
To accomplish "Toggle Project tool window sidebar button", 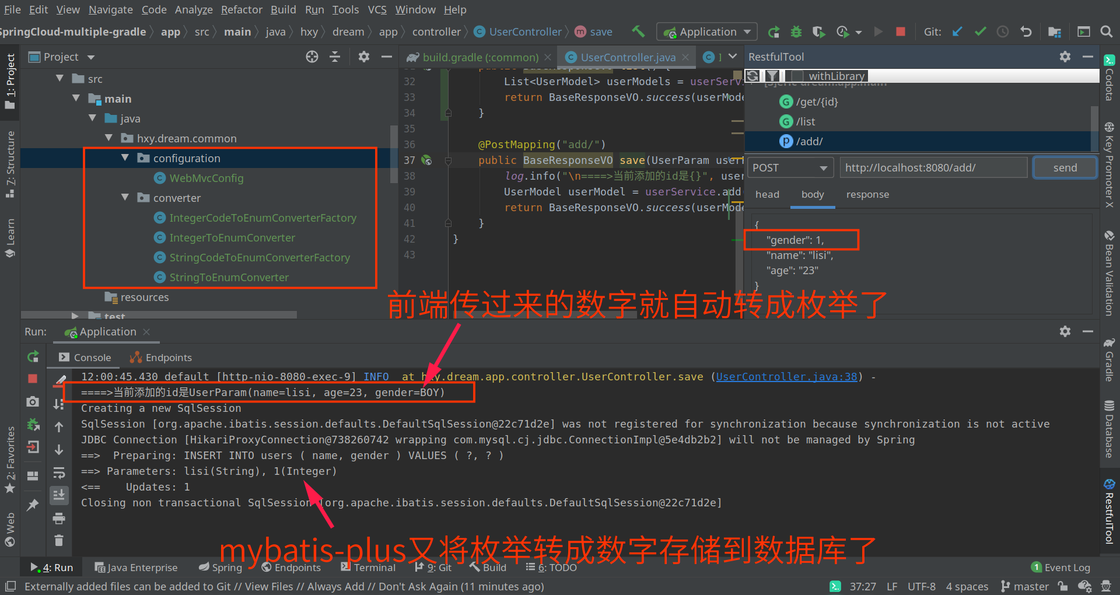I will click(10, 82).
